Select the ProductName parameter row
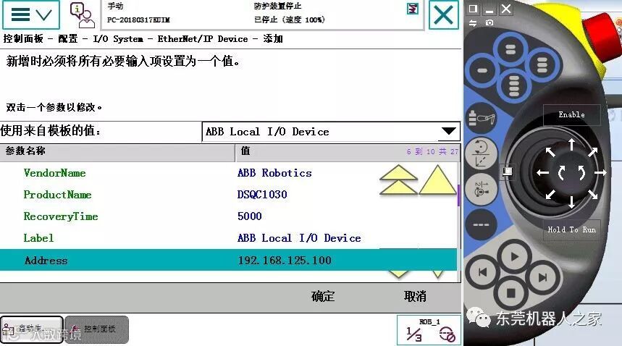 (228, 195)
